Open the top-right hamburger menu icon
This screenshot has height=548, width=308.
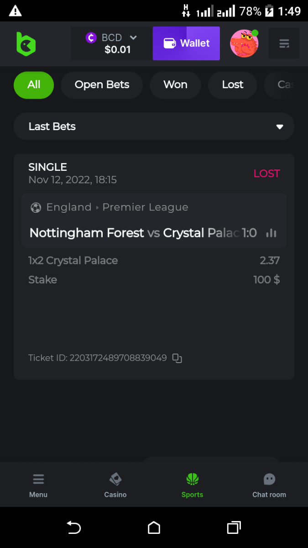pos(284,44)
